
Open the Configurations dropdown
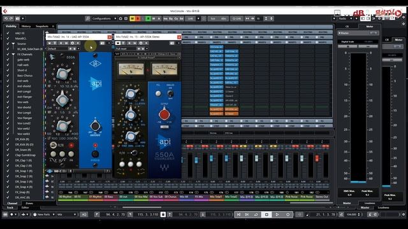pyautogui.click(x=104, y=18)
